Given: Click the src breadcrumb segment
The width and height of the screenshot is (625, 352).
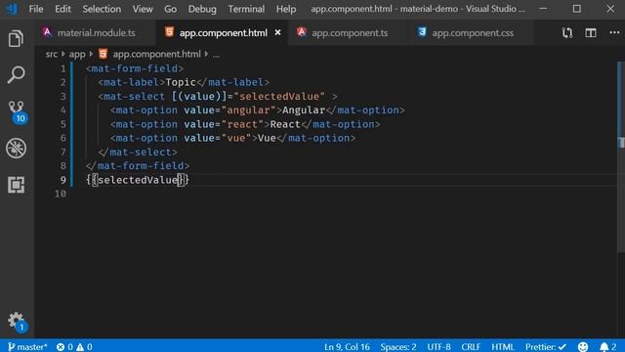Looking at the screenshot, I should pos(52,54).
